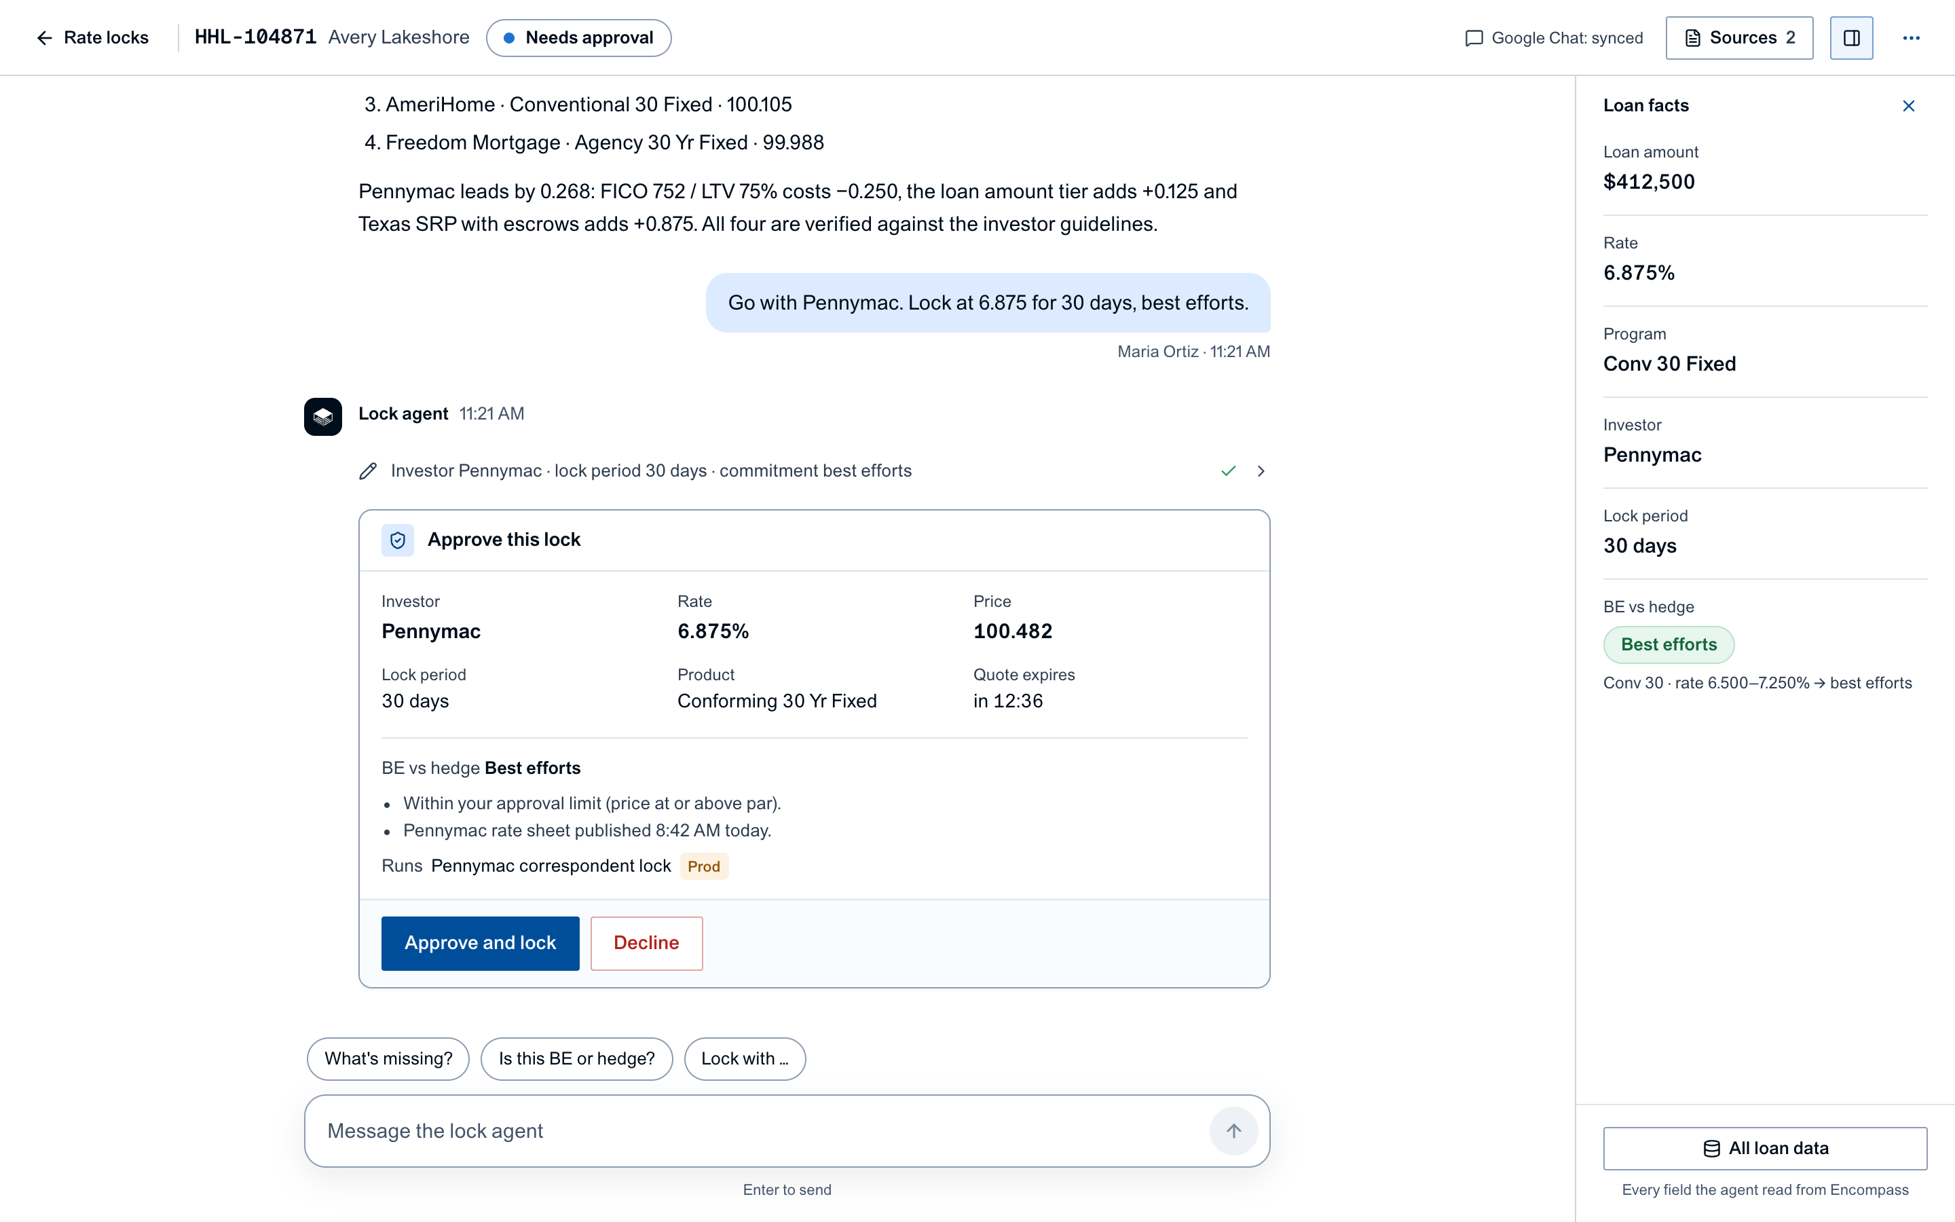Image resolution: width=1955 pixels, height=1222 pixels.
Task: Click the rate value 6.875% in Loan facts
Action: (1639, 273)
